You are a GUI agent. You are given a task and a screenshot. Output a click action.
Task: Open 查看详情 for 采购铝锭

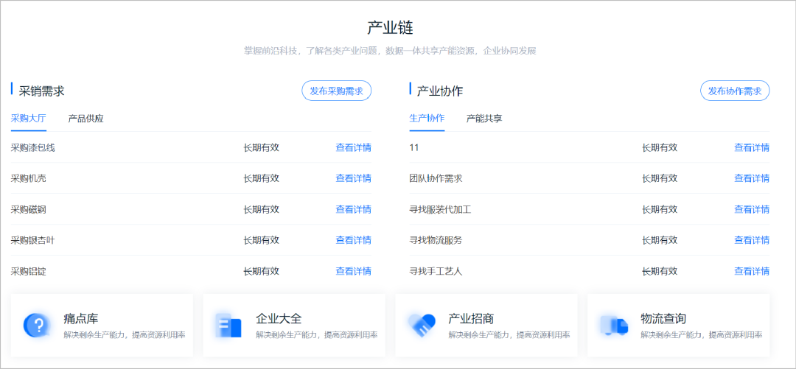pyautogui.click(x=353, y=271)
